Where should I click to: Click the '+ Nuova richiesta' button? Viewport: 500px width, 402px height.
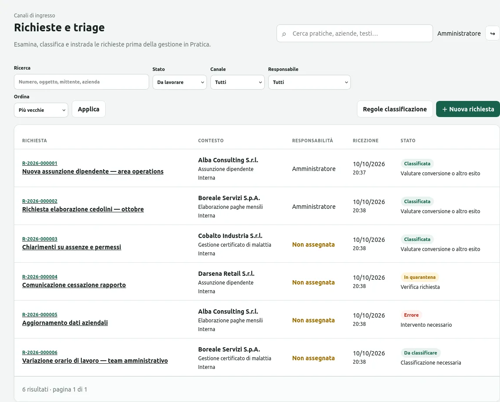click(x=468, y=109)
